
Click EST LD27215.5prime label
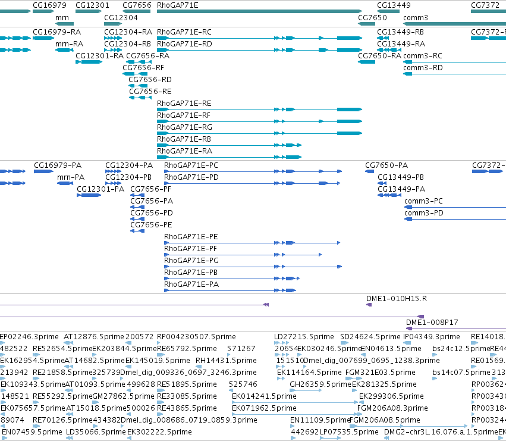coord(304,337)
